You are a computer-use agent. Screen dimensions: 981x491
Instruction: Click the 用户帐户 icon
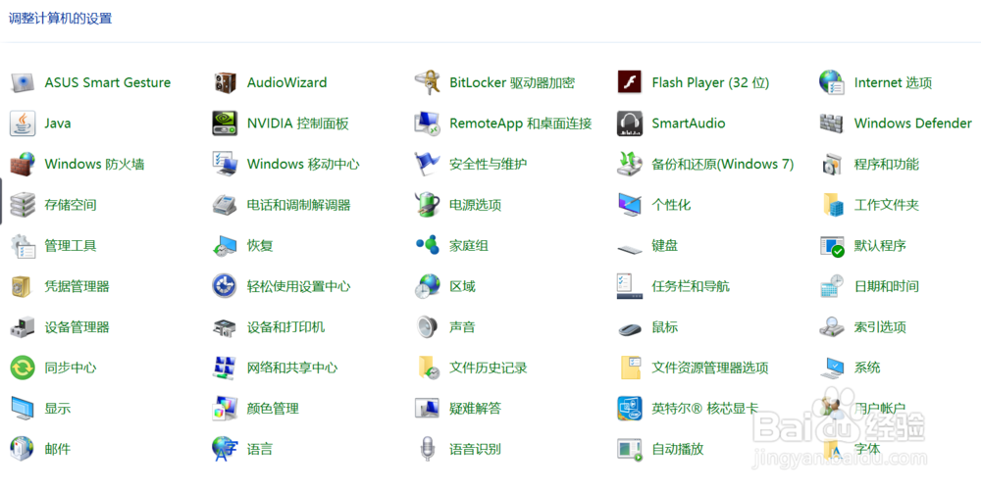click(832, 406)
